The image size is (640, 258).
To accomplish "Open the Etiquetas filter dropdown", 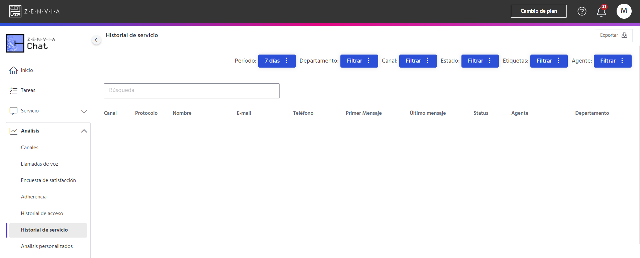I will pos(549,61).
